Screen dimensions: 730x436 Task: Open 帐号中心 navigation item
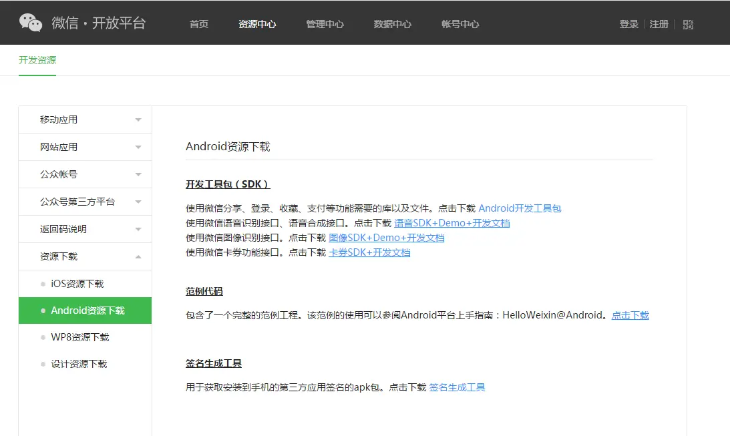460,24
